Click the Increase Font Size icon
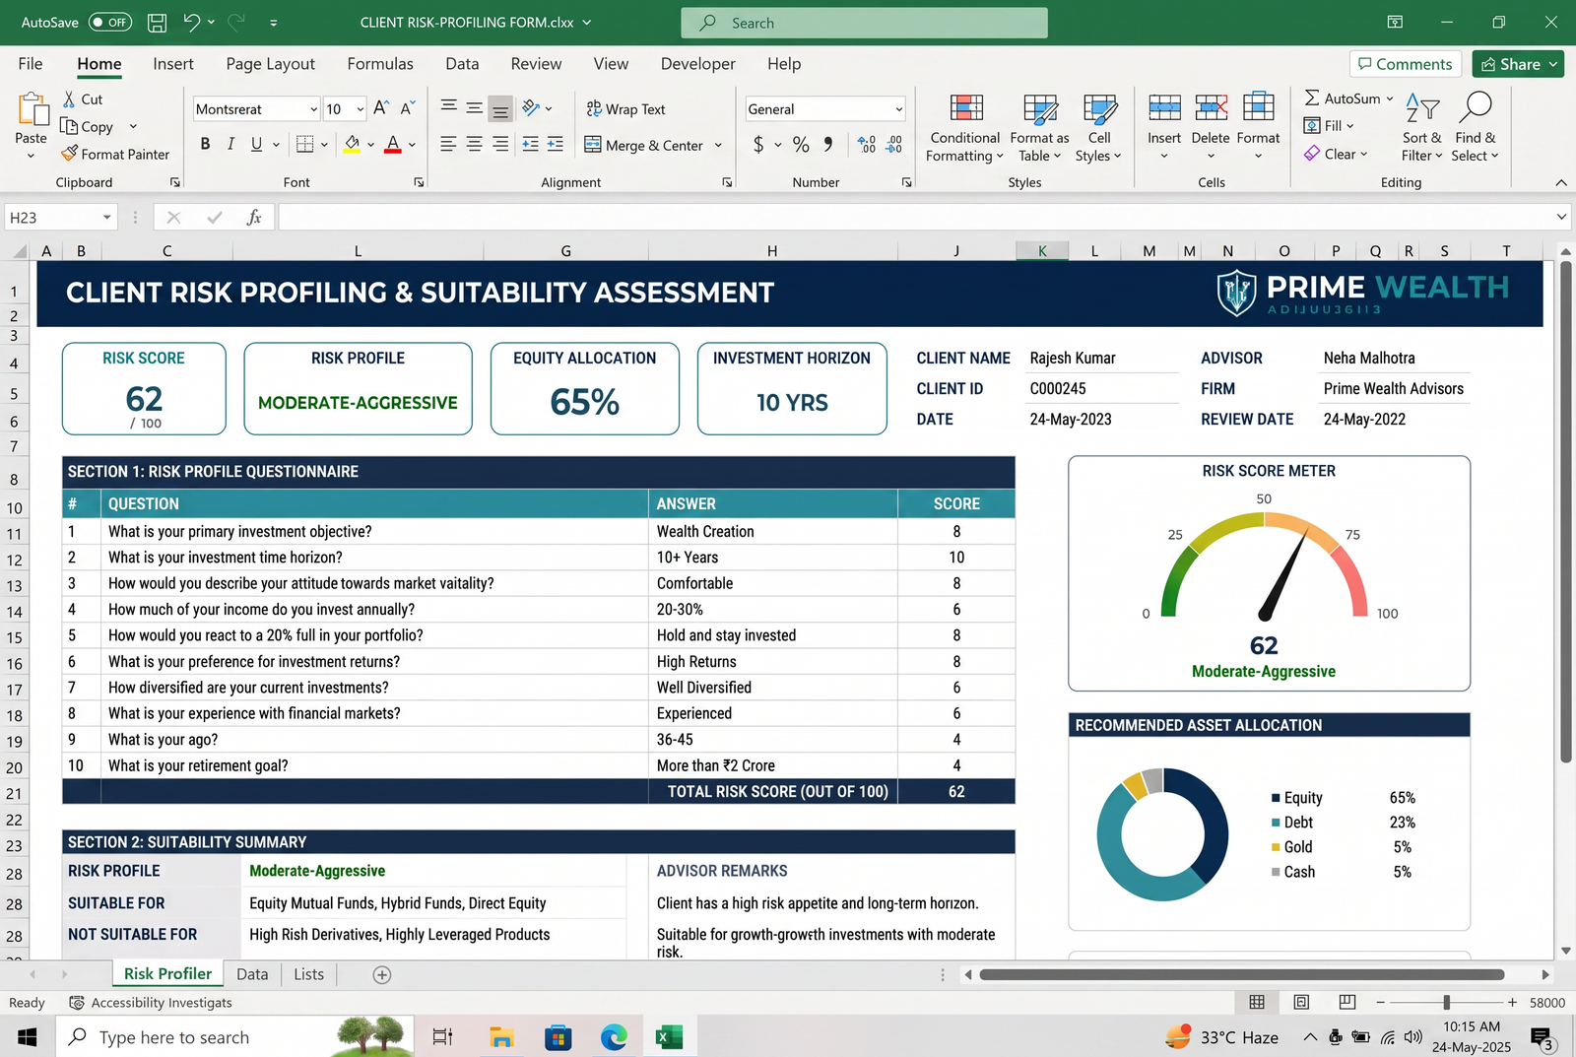Viewport: 1576px width, 1057px height. [x=381, y=108]
